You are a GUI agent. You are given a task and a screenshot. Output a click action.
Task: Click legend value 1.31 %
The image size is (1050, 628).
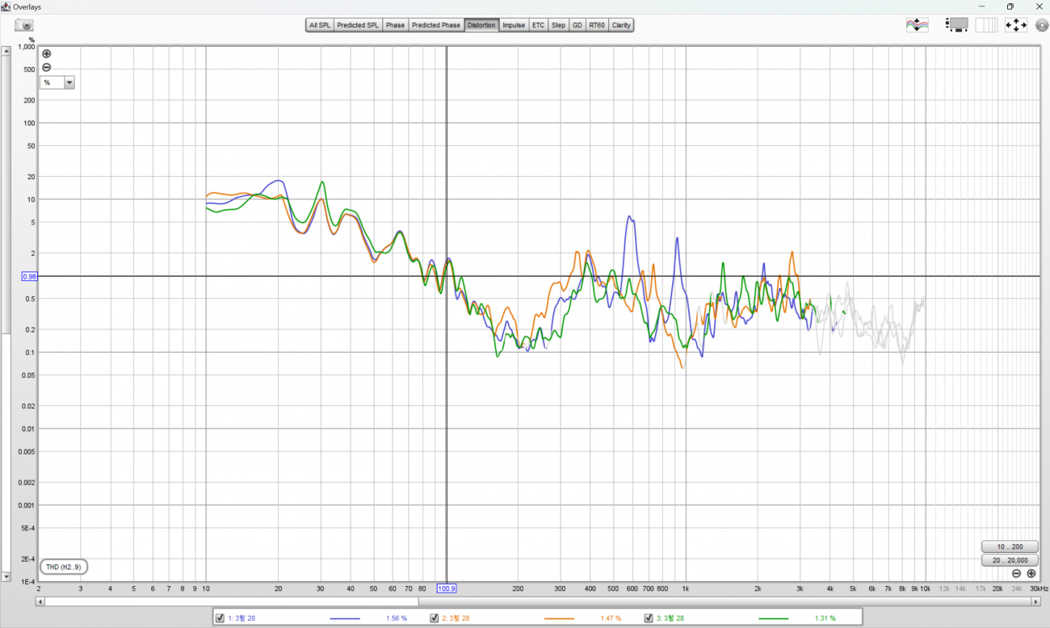(825, 618)
